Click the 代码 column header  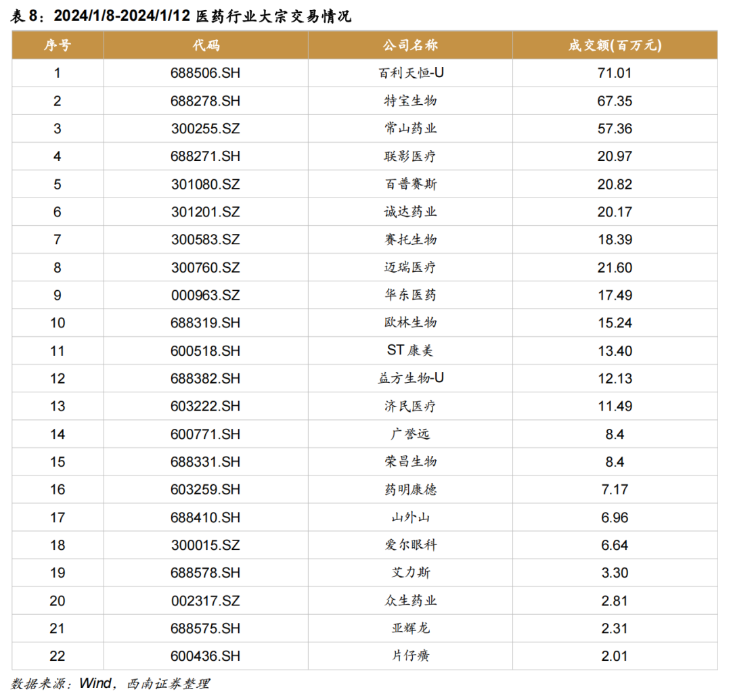tap(206, 45)
